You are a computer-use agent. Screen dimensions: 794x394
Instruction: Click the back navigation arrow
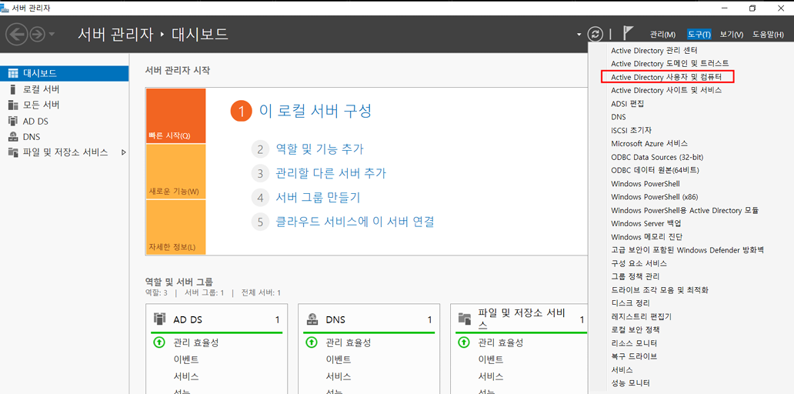coord(15,35)
